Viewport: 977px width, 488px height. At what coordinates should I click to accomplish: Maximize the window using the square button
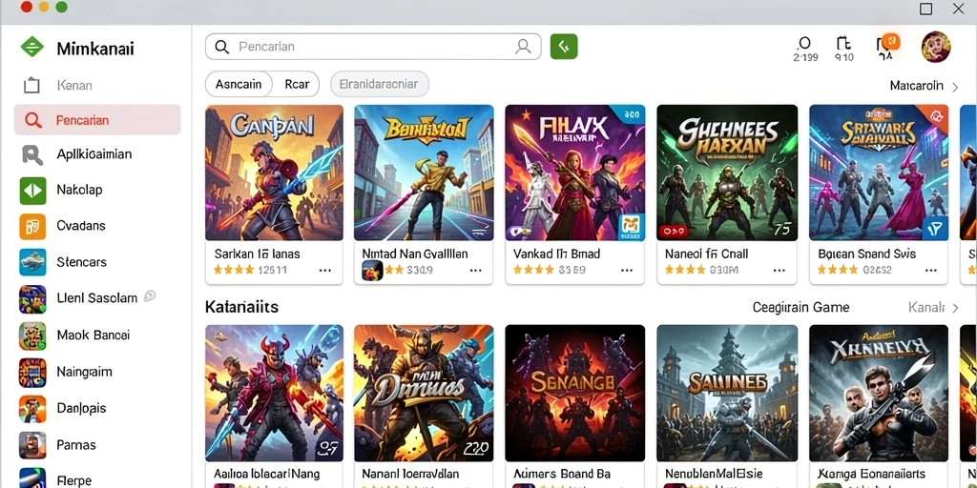(925, 9)
